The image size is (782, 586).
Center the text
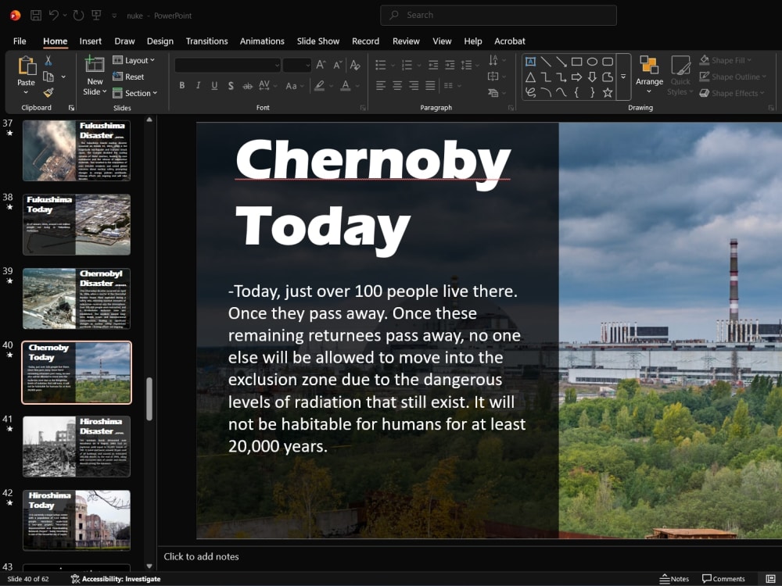(x=397, y=86)
